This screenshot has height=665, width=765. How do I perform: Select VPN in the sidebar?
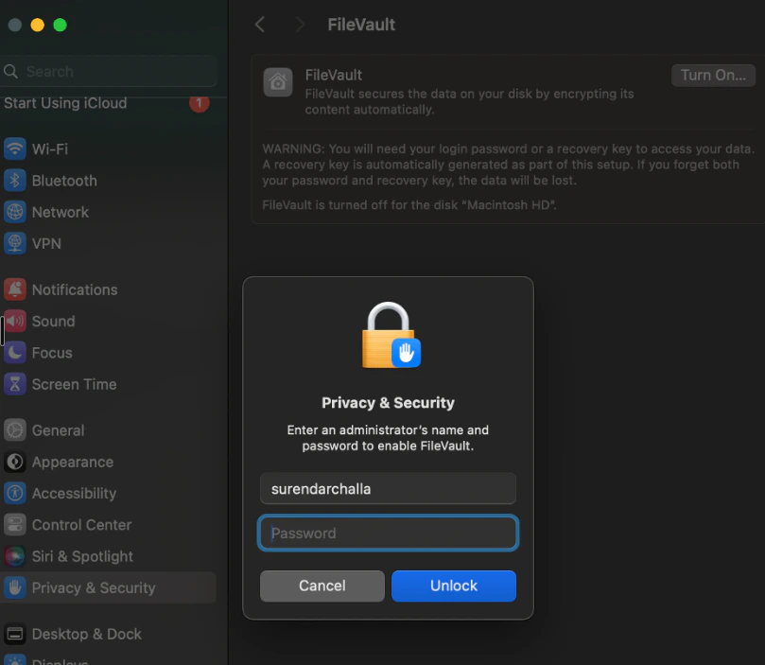(109, 243)
